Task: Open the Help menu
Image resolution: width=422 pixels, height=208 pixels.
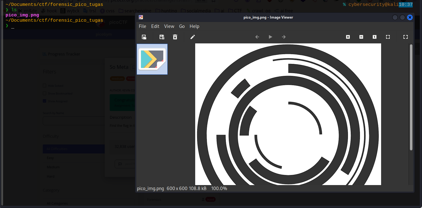Action: (x=194, y=26)
